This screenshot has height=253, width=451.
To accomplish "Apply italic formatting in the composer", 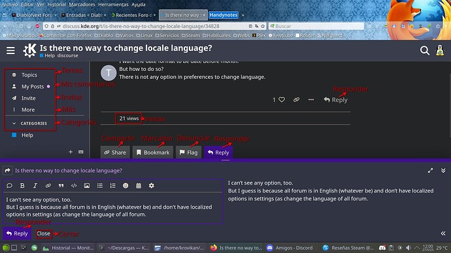I will pos(35,186).
